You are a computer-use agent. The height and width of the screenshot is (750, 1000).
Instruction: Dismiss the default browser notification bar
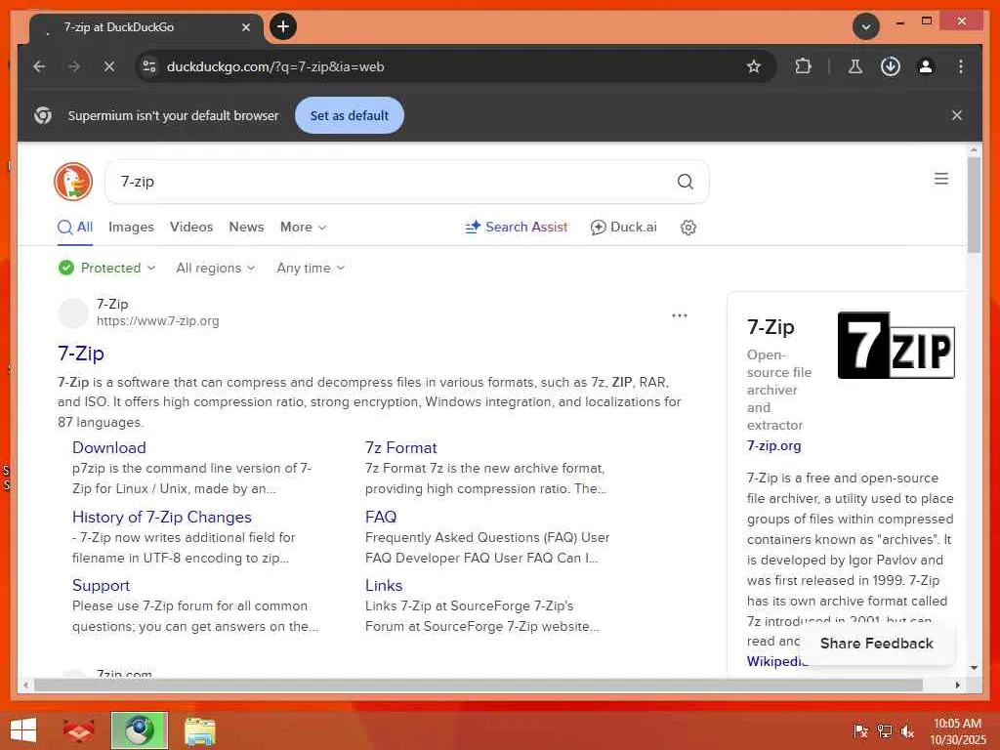pyautogui.click(x=957, y=115)
